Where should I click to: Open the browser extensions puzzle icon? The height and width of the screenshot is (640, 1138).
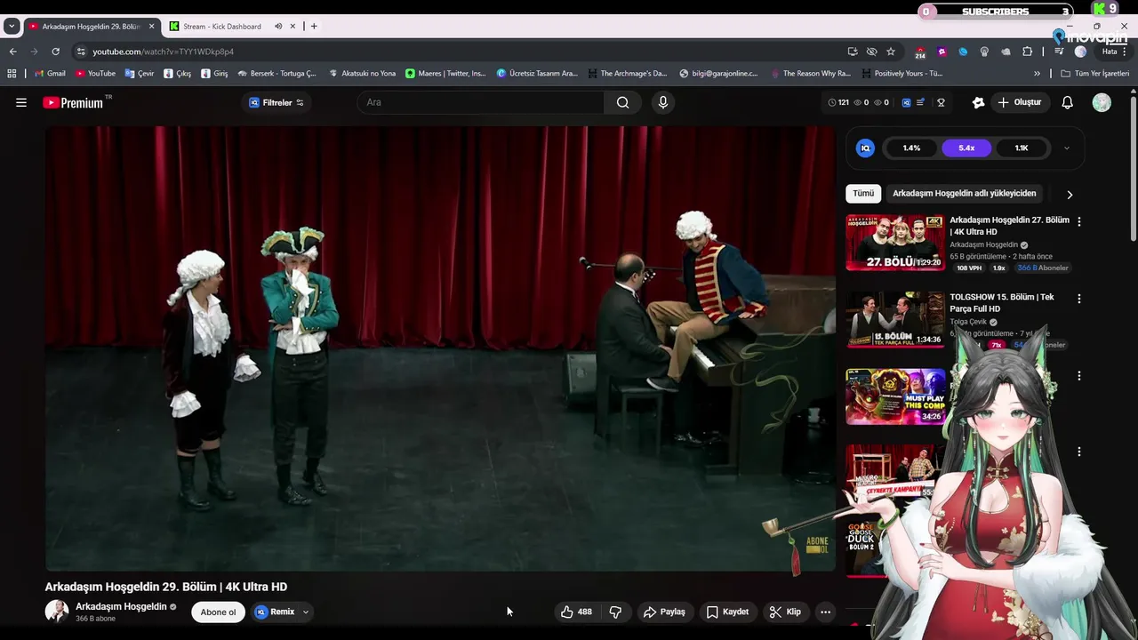pos(1028,52)
